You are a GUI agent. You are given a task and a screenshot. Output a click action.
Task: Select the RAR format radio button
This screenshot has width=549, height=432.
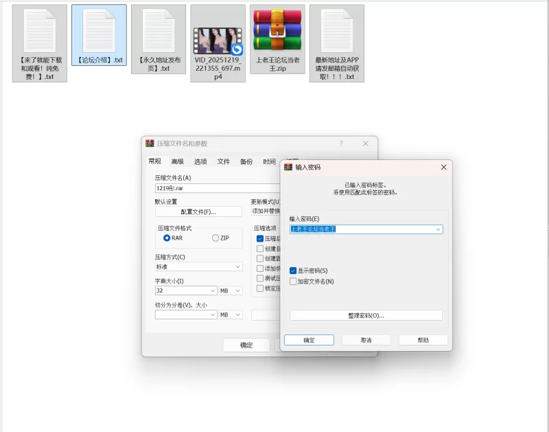coord(167,238)
